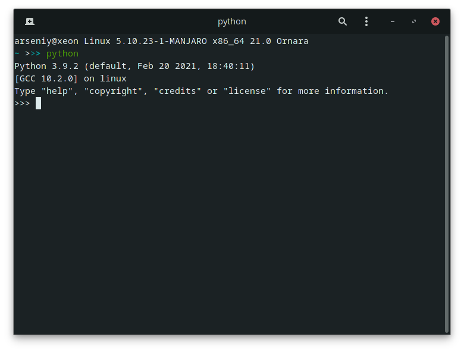Image resolution: width=464 pixels, height=353 pixels.
Task: Click the white block cursor at prompt
Action: 38,103
